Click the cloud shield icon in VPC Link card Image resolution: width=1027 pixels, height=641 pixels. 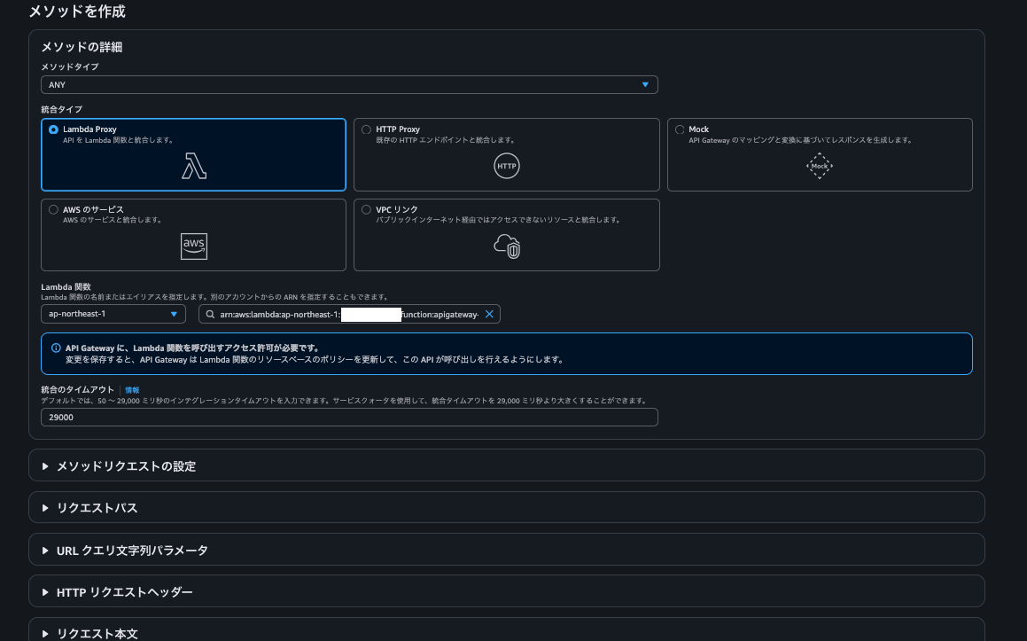pyautogui.click(x=507, y=246)
